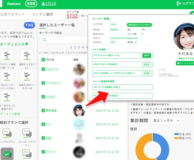This screenshot has height=160, width=194.
Task: Collapse the オーディエンス▼ section
Action: (14, 44)
